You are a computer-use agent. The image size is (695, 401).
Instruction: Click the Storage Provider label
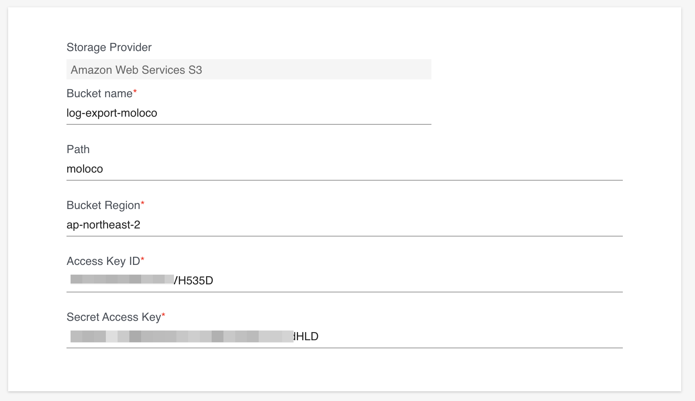(x=109, y=47)
